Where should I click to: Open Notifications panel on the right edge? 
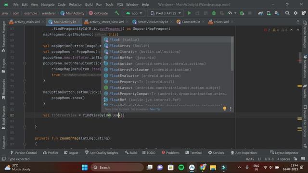click(x=305, y=66)
